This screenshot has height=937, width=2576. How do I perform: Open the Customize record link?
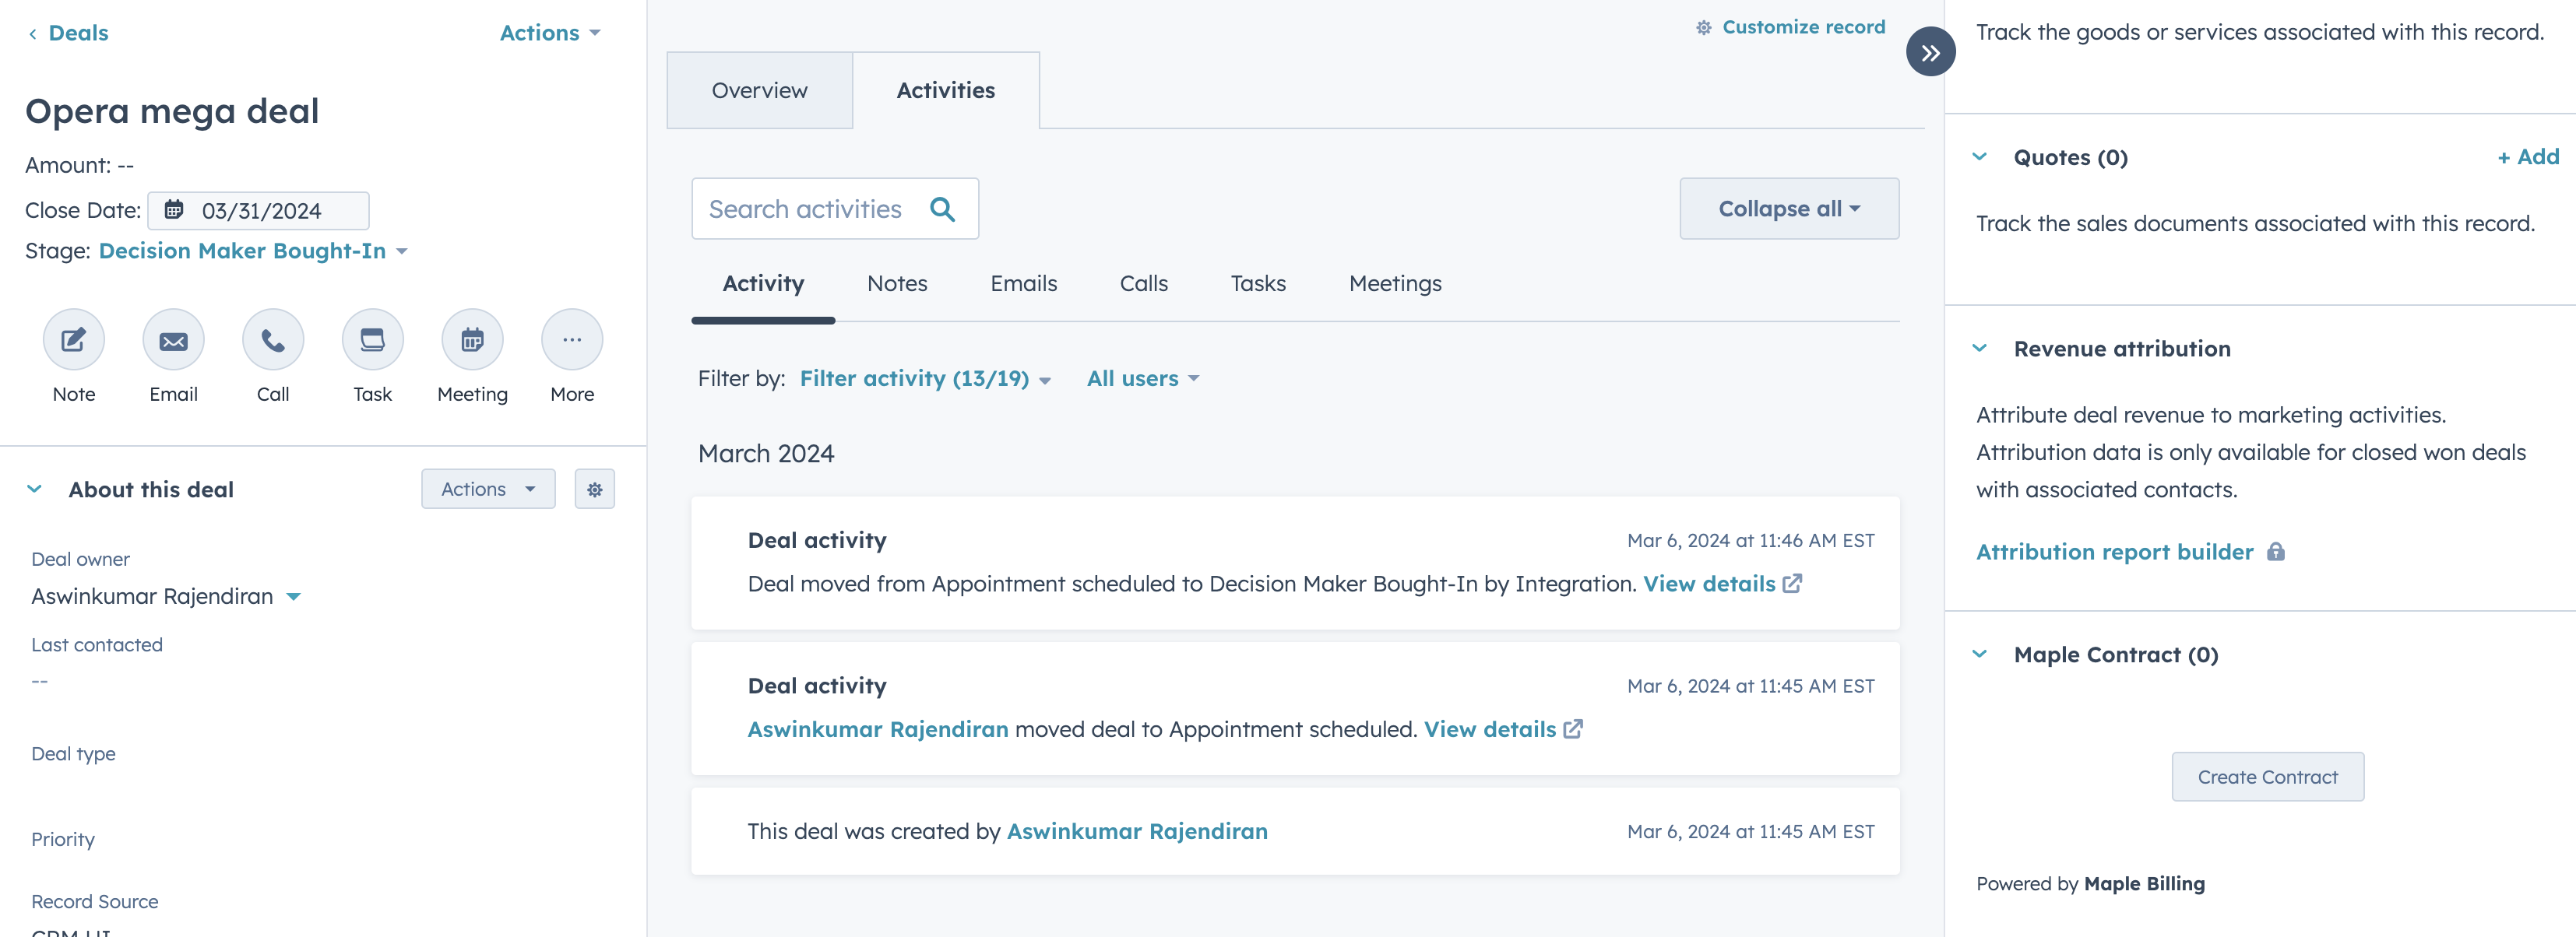point(1790,27)
